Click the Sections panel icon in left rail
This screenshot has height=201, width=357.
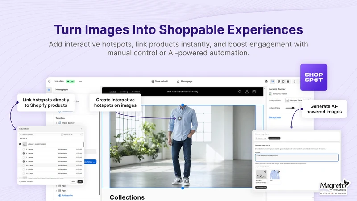tap(49, 90)
